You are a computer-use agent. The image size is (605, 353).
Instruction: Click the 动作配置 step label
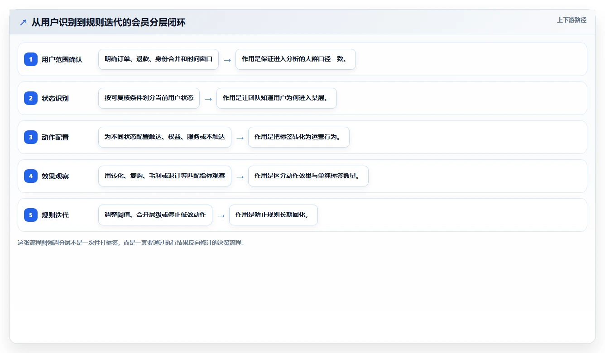tap(55, 138)
